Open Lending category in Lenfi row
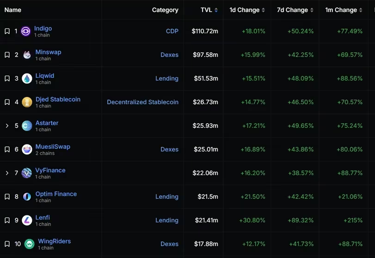This screenshot has width=375, height=258. click(167, 220)
